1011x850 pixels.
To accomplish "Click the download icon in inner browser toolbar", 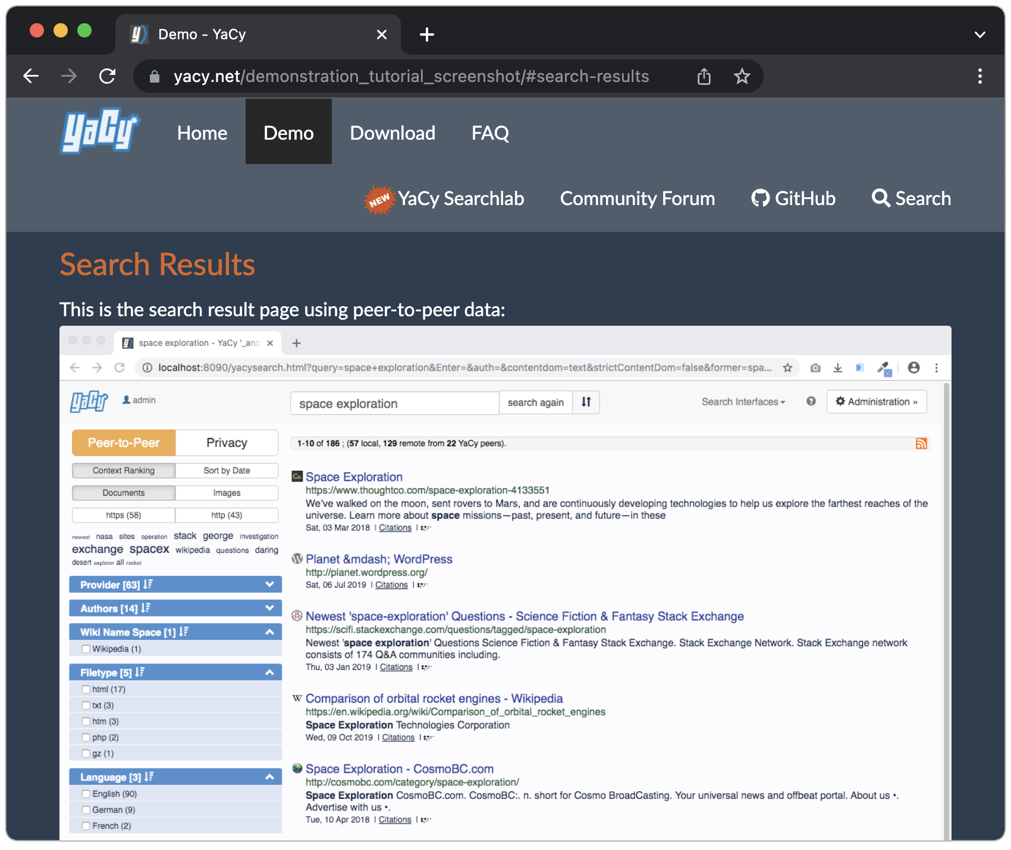I will point(837,368).
